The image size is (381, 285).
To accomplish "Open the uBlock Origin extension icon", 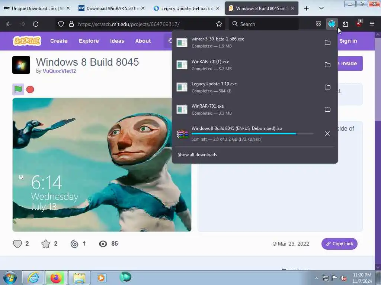I will pyautogui.click(x=359, y=23).
